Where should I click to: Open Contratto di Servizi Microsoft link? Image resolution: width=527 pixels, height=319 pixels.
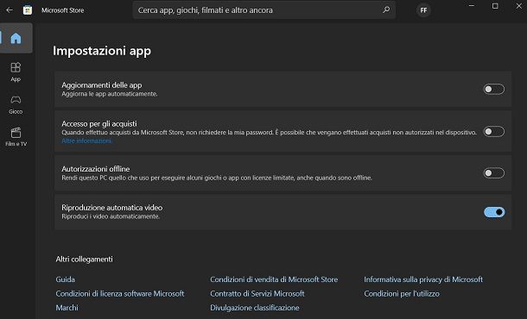(x=257, y=293)
